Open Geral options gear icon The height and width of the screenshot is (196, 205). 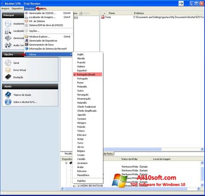point(8,63)
